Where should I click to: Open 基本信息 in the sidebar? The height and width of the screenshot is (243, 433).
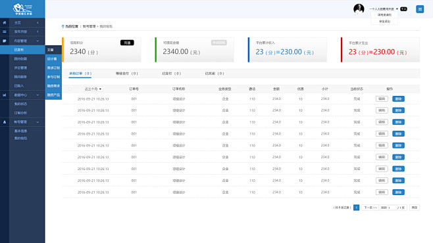[20, 131]
